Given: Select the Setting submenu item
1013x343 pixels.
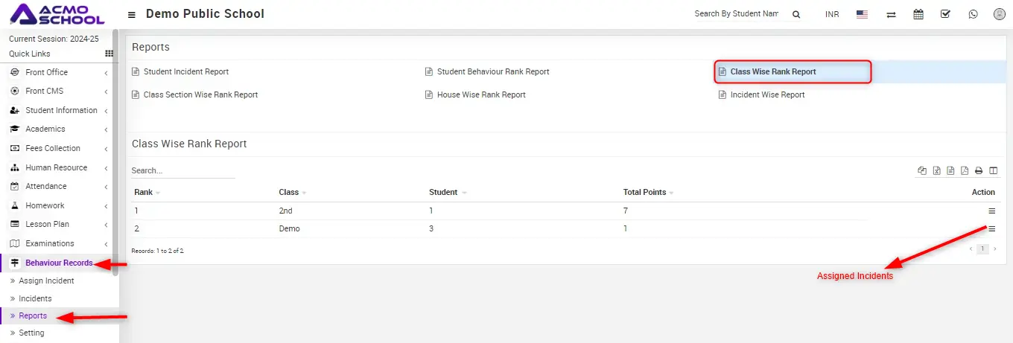Looking at the screenshot, I should tap(31, 333).
